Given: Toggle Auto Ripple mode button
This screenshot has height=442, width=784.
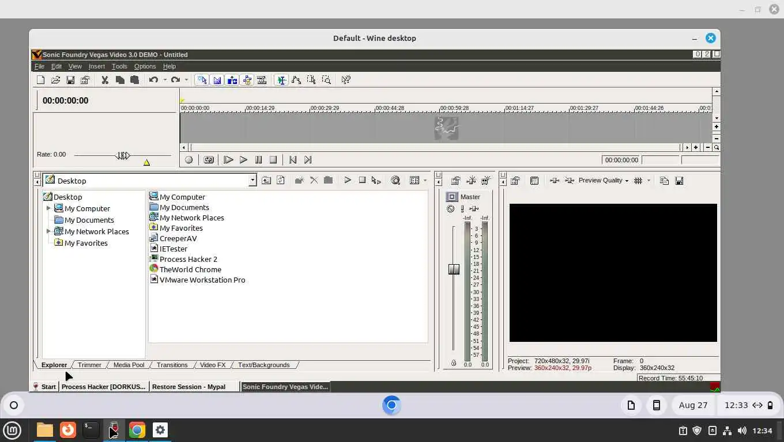Looking at the screenshot, I should click(232, 80).
